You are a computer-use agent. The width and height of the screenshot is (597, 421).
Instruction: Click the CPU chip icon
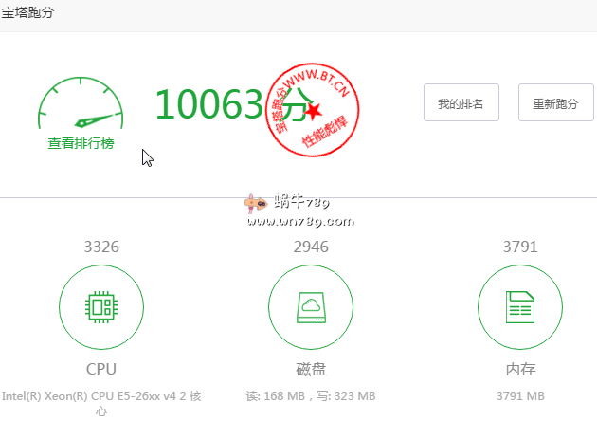tap(101, 306)
